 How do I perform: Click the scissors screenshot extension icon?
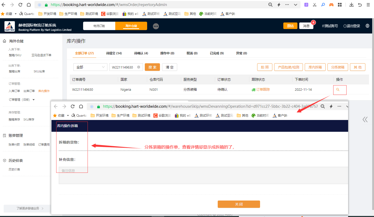[315, 5]
